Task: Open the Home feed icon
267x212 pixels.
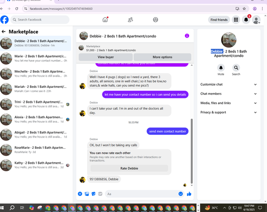Action: point(105,20)
